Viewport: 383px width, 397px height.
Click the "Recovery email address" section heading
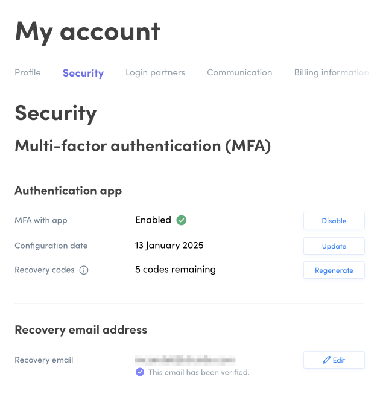pos(81,330)
